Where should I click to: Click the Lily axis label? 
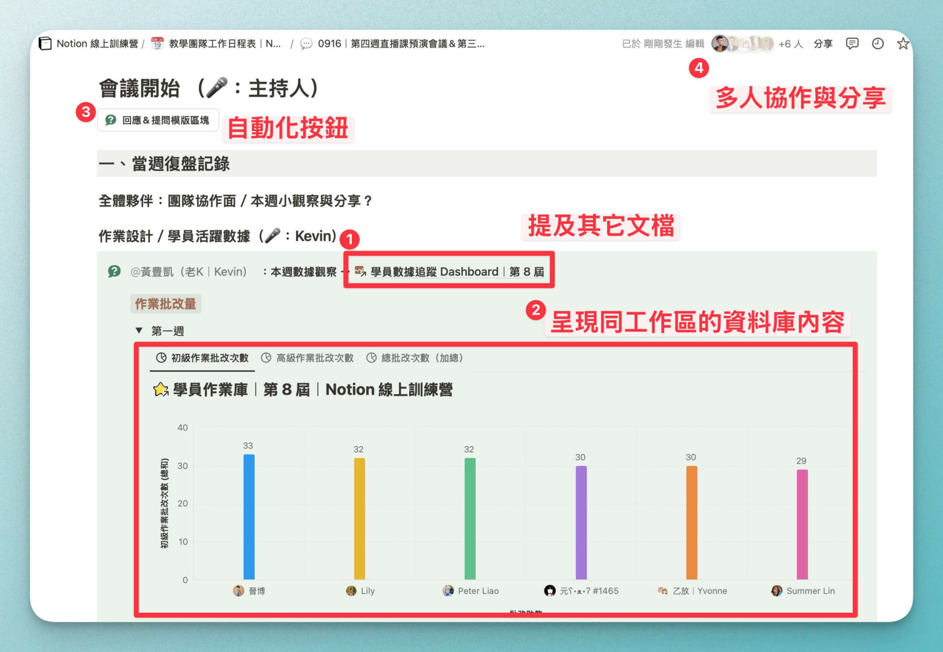[368, 591]
